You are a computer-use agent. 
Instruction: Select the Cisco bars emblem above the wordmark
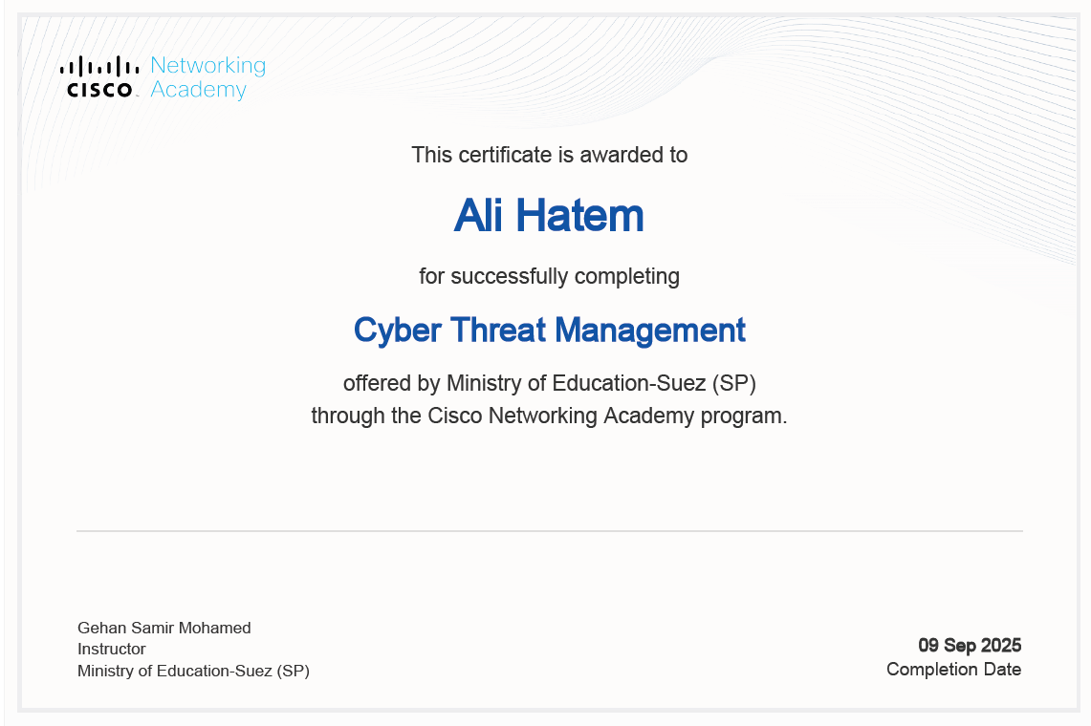point(99,67)
